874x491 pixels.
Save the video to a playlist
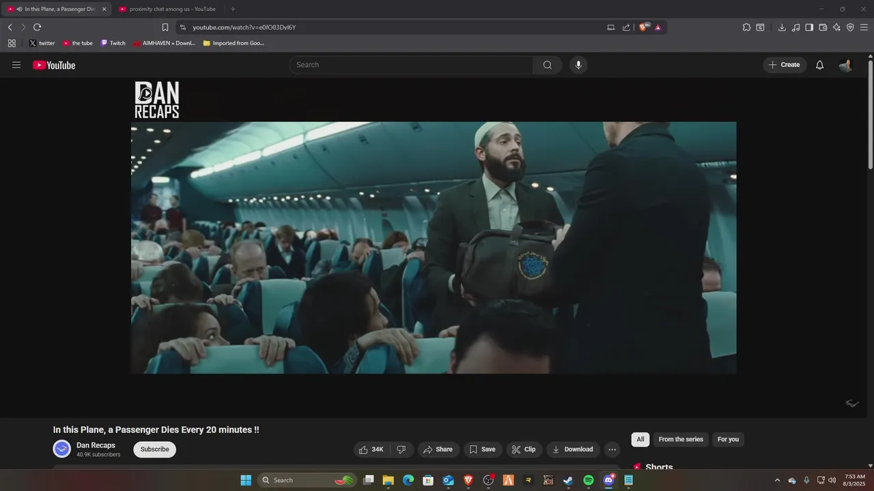pos(482,449)
